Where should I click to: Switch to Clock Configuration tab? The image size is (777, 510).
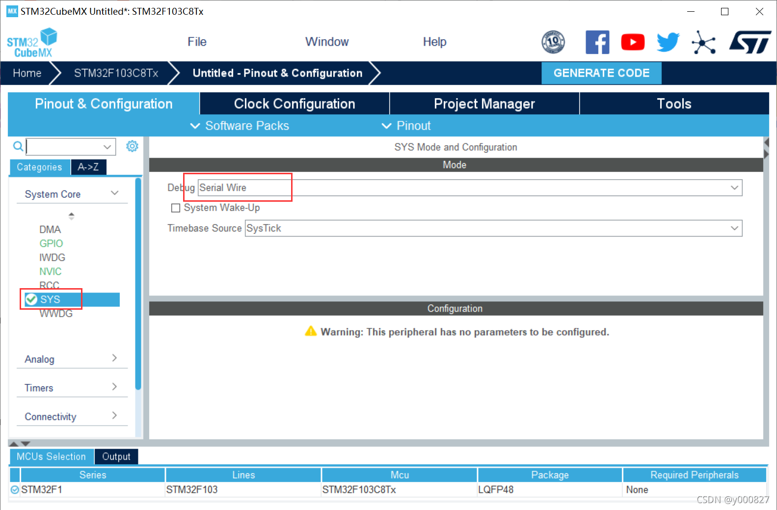coord(295,104)
